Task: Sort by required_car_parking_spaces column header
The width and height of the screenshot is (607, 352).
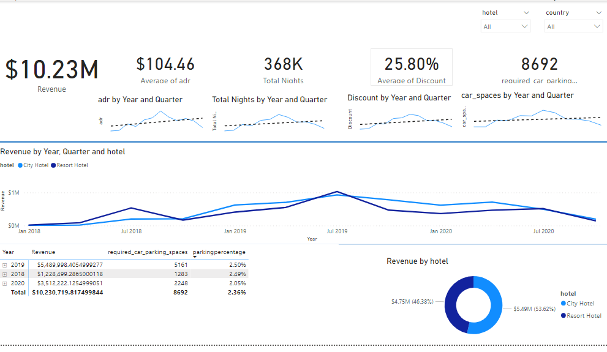Action: click(x=148, y=252)
